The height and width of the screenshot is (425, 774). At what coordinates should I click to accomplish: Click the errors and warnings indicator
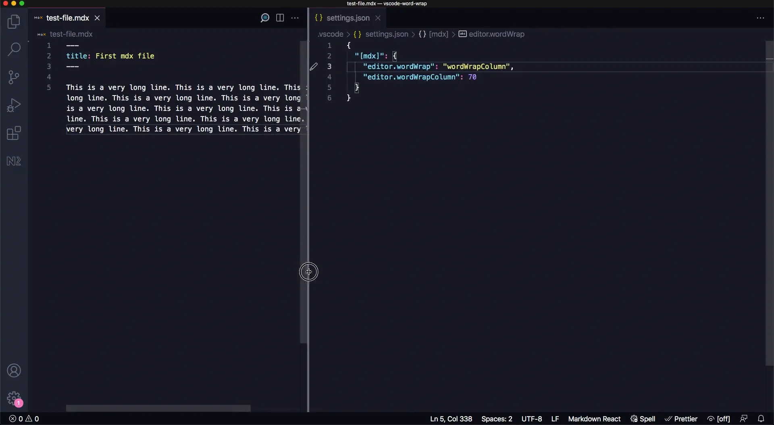coord(23,419)
